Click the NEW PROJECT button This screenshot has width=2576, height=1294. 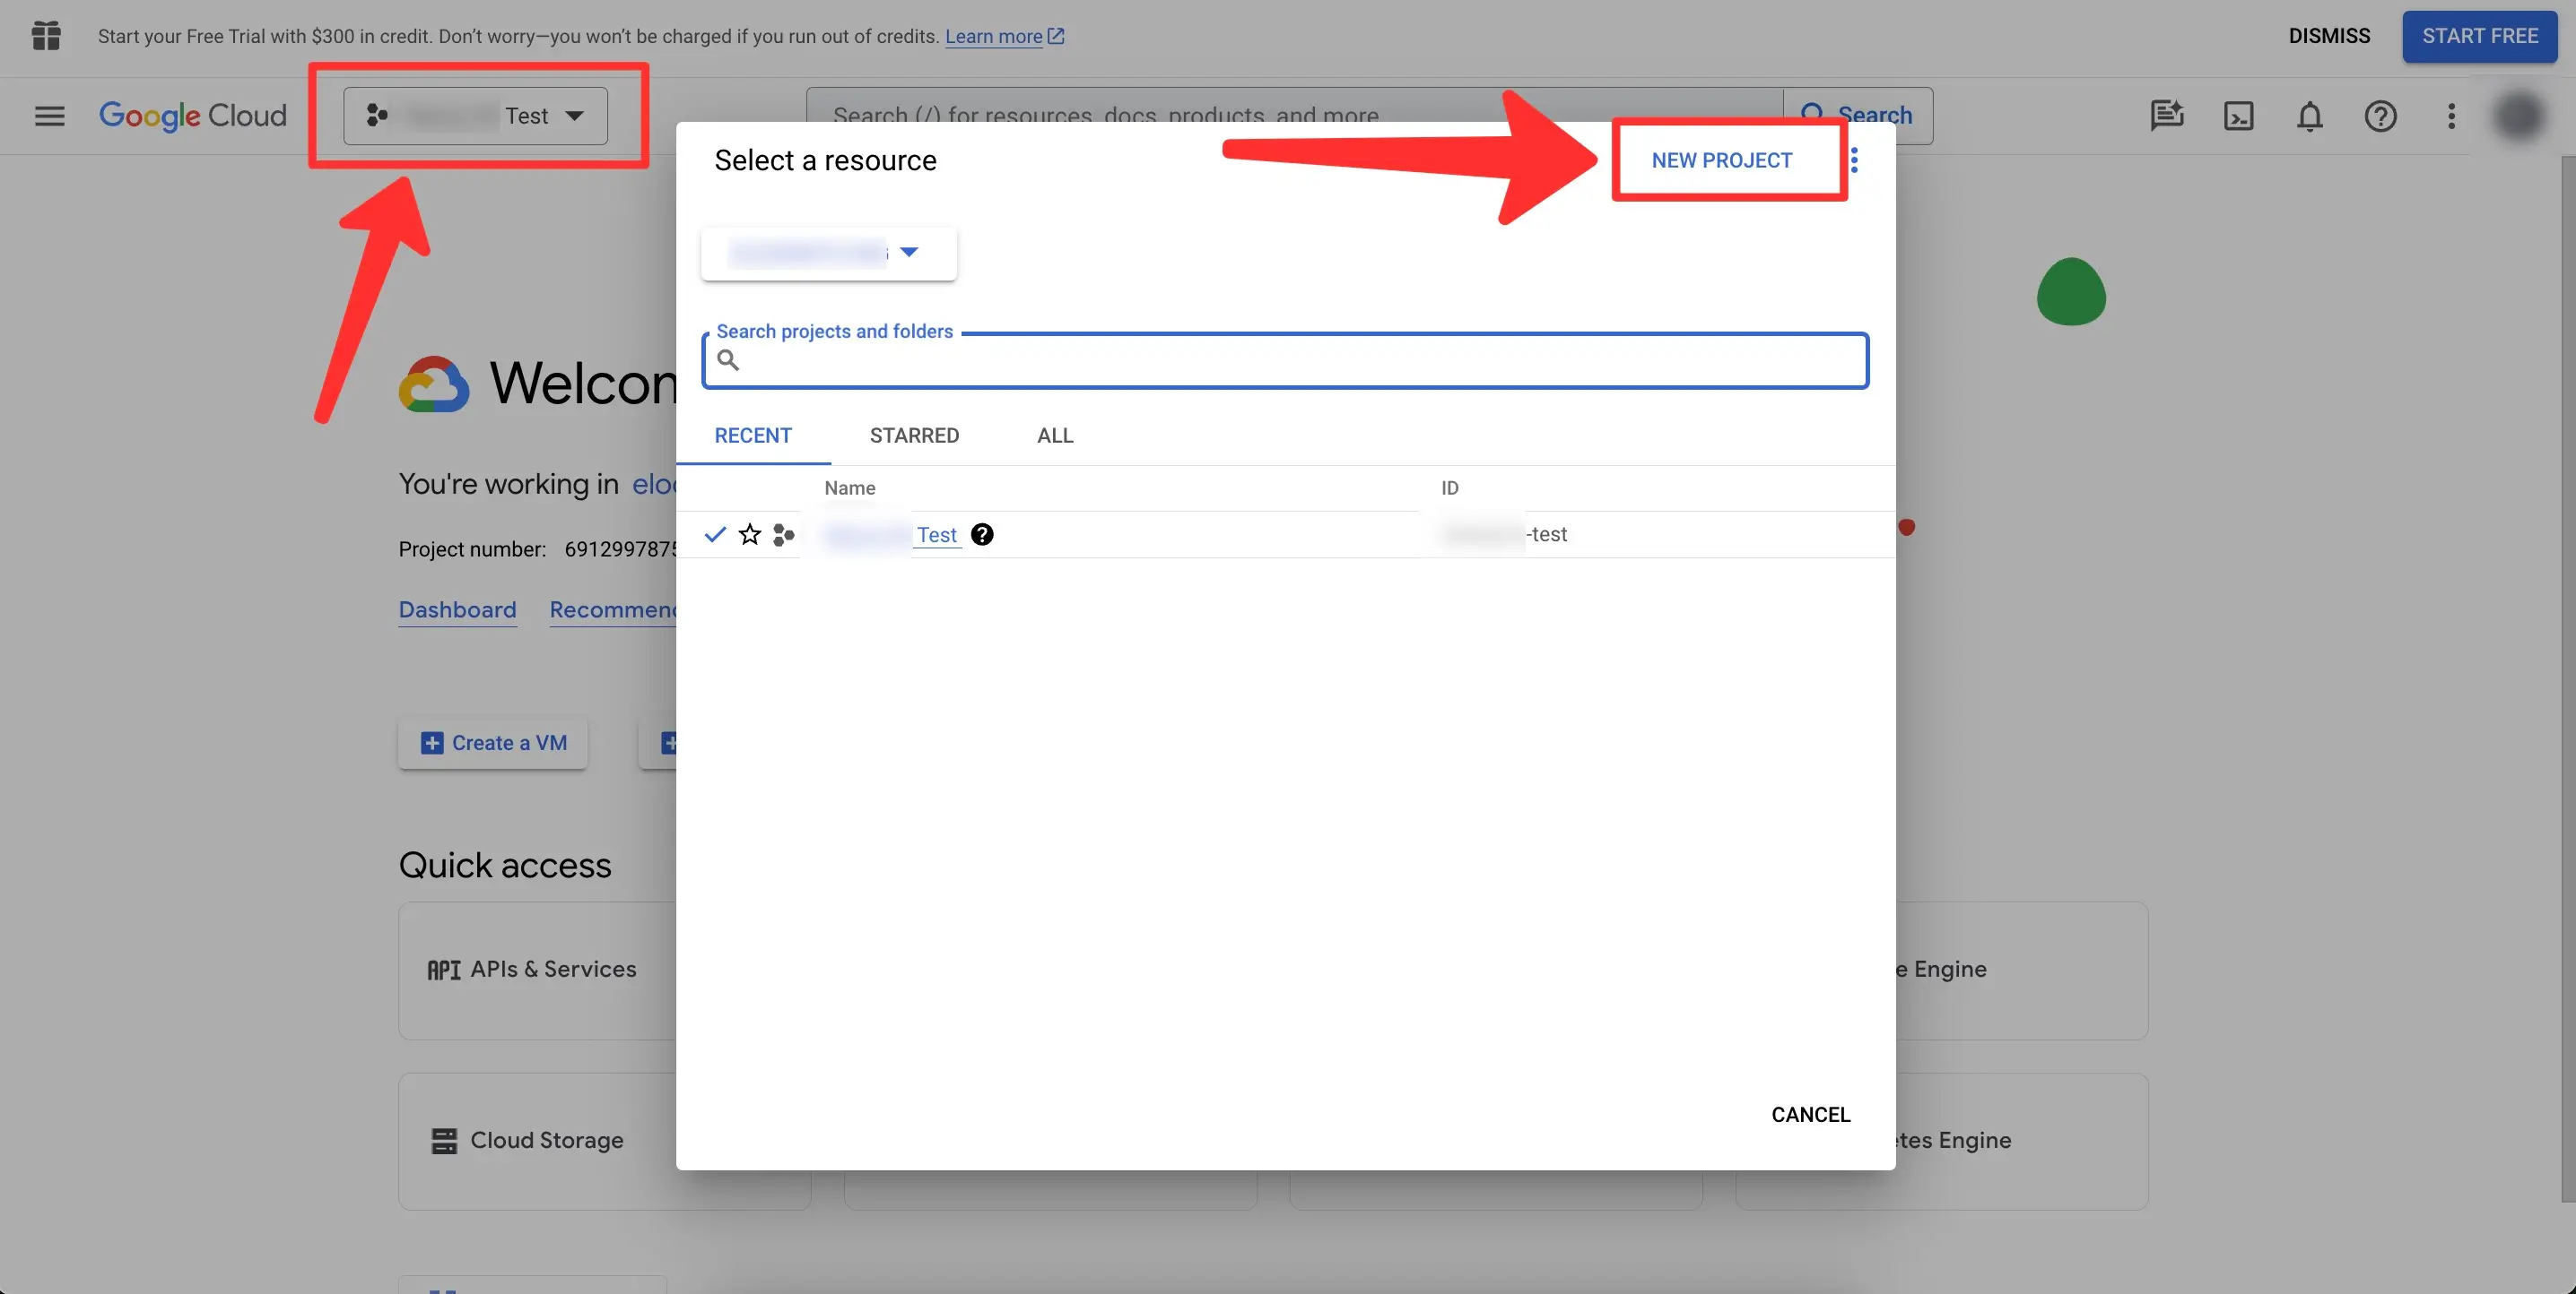[x=1721, y=160]
